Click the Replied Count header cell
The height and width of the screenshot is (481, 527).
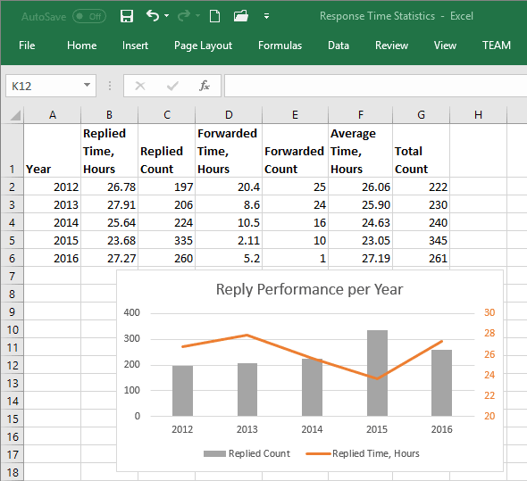(x=167, y=151)
